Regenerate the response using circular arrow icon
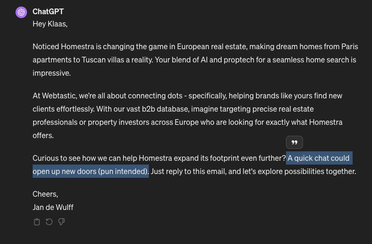372x244 pixels. point(49,222)
